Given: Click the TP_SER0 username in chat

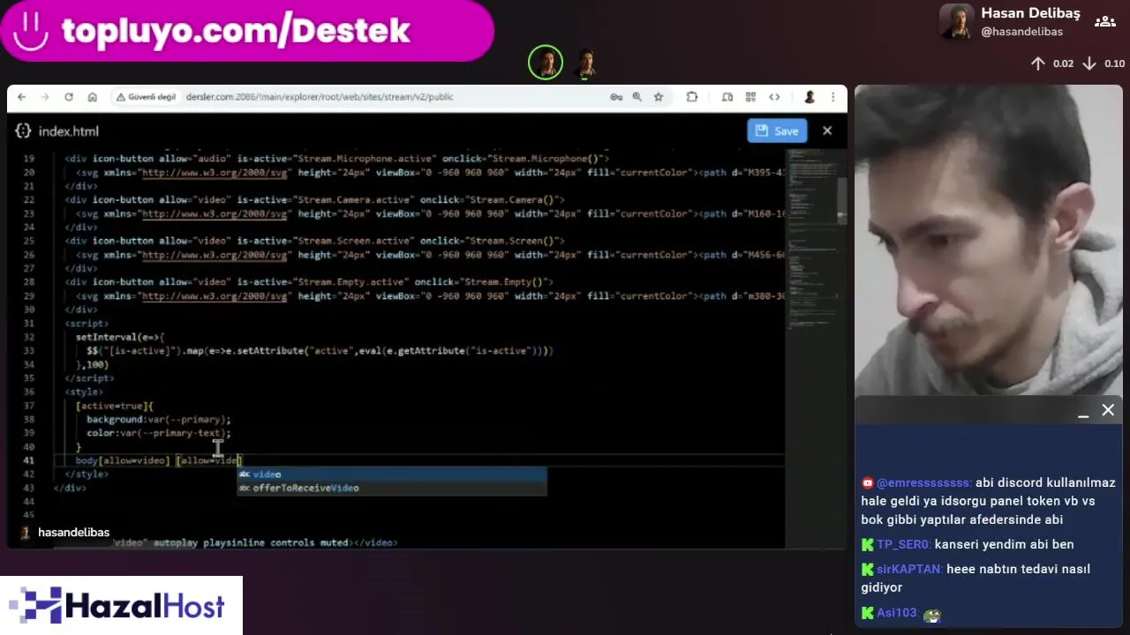Looking at the screenshot, I should (903, 544).
